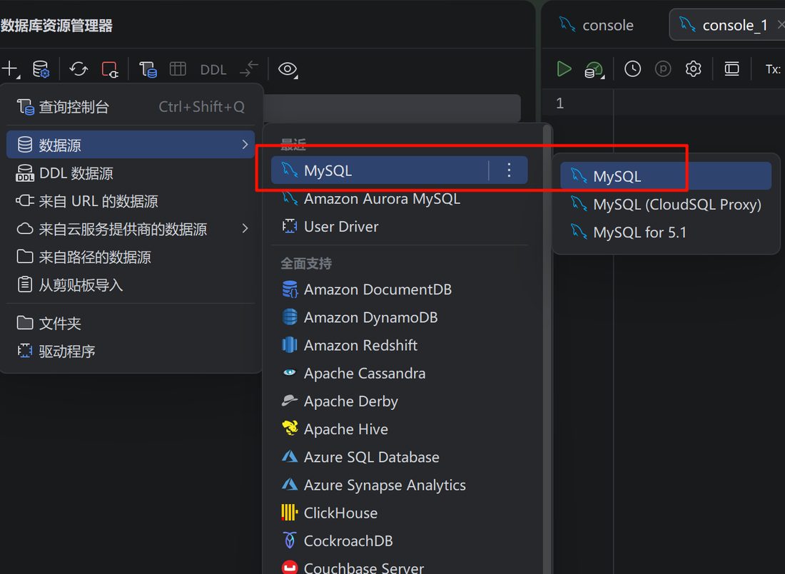The height and width of the screenshot is (574, 785).
Task: Select Amazon DocumentDB
Action: [x=399, y=289]
